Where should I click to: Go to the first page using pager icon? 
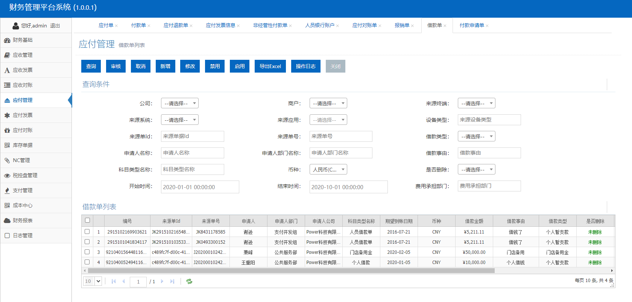tap(114, 281)
